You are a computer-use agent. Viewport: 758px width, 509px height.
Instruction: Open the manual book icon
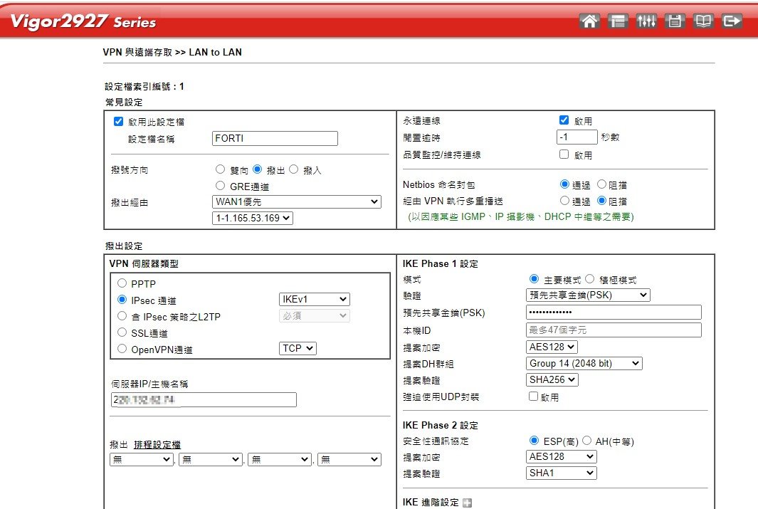703,21
